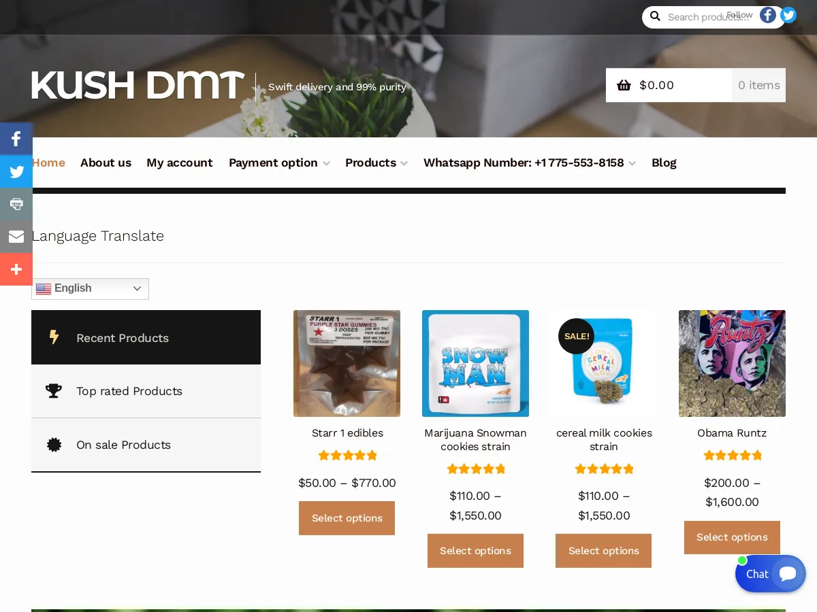This screenshot has height=612, width=817.
Task: Share the page via the sidebar Twitter icon
Action: [16, 171]
